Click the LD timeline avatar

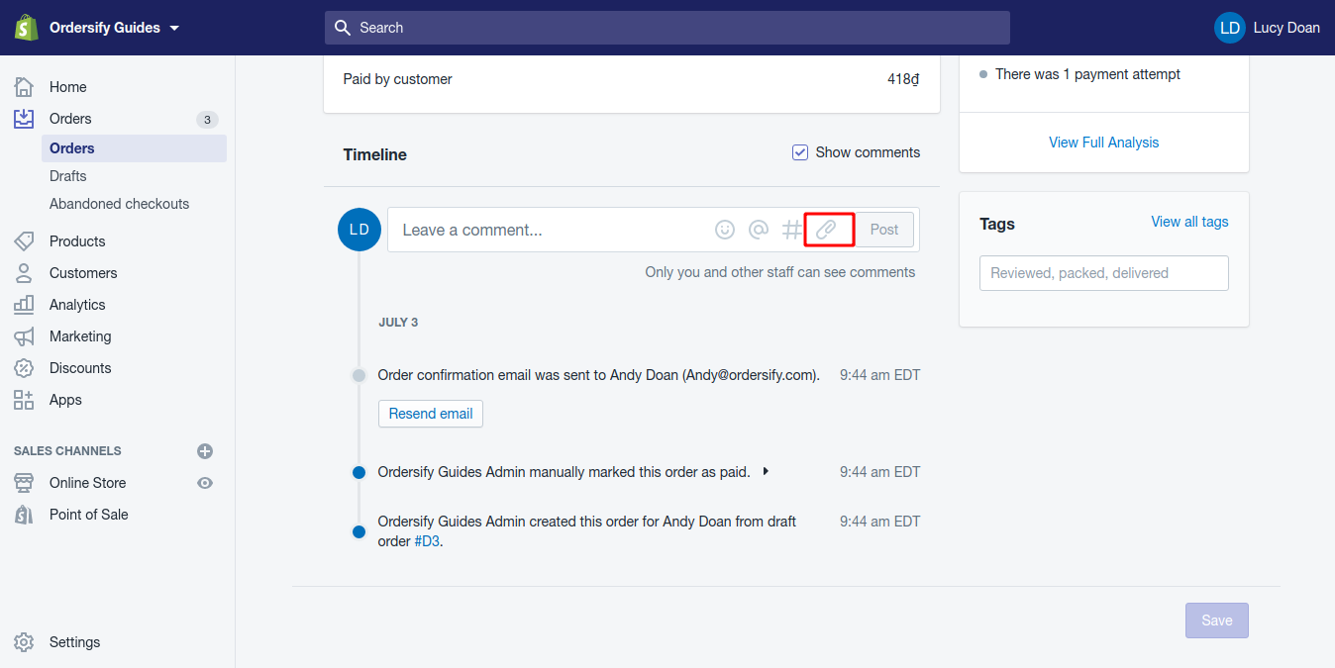[359, 230]
